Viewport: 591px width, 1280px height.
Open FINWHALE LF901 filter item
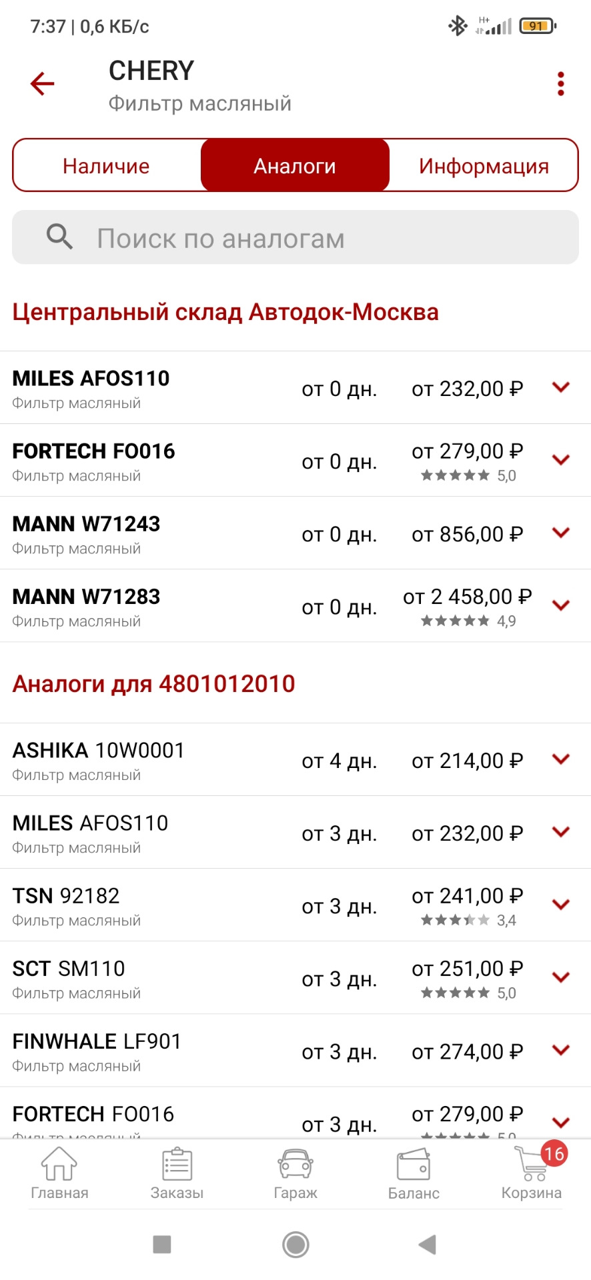97,1050
